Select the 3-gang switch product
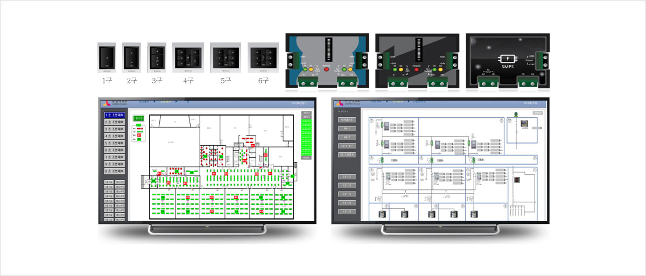646x276 pixels. (156, 58)
